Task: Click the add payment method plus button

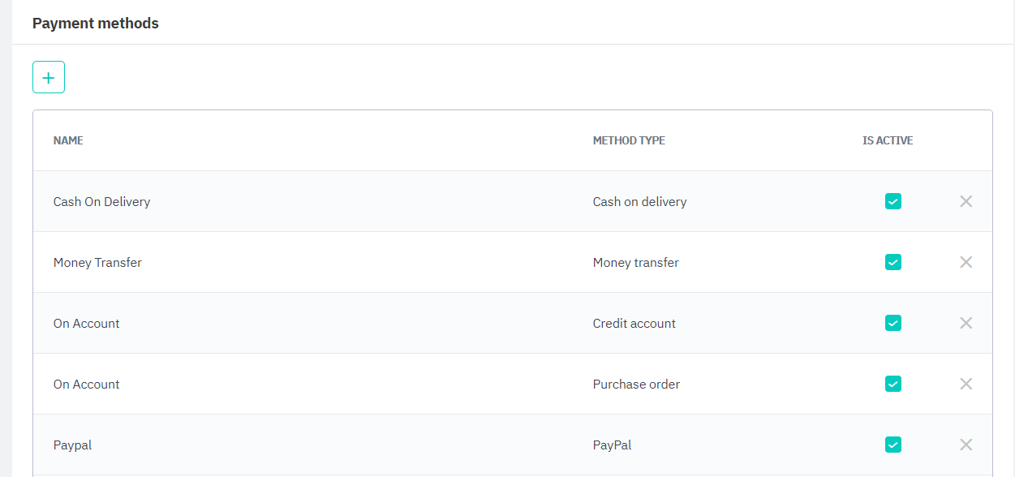Action: click(x=49, y=77)
